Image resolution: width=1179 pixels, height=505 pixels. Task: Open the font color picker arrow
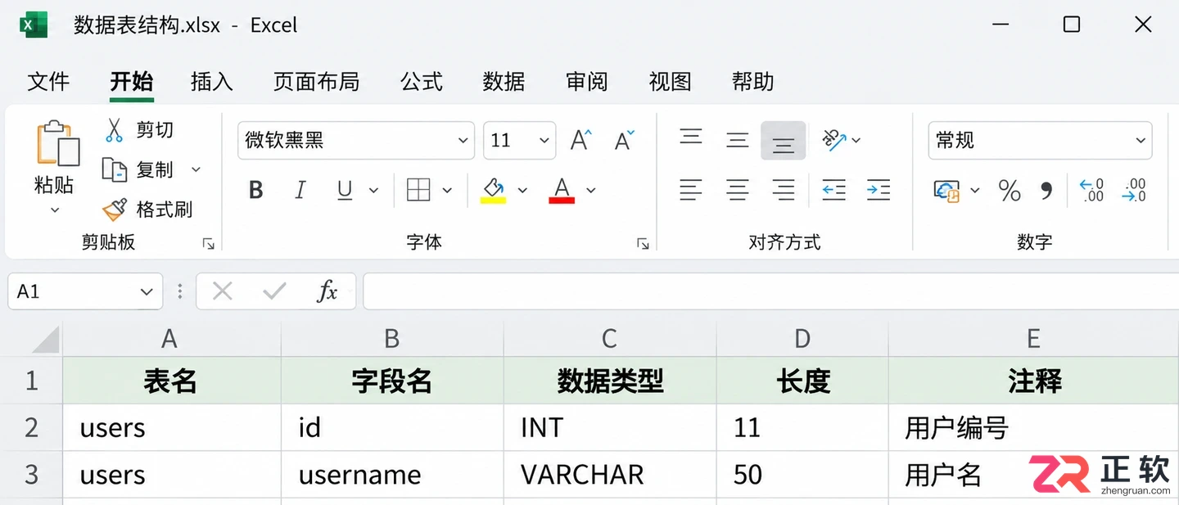pos(590,191)
